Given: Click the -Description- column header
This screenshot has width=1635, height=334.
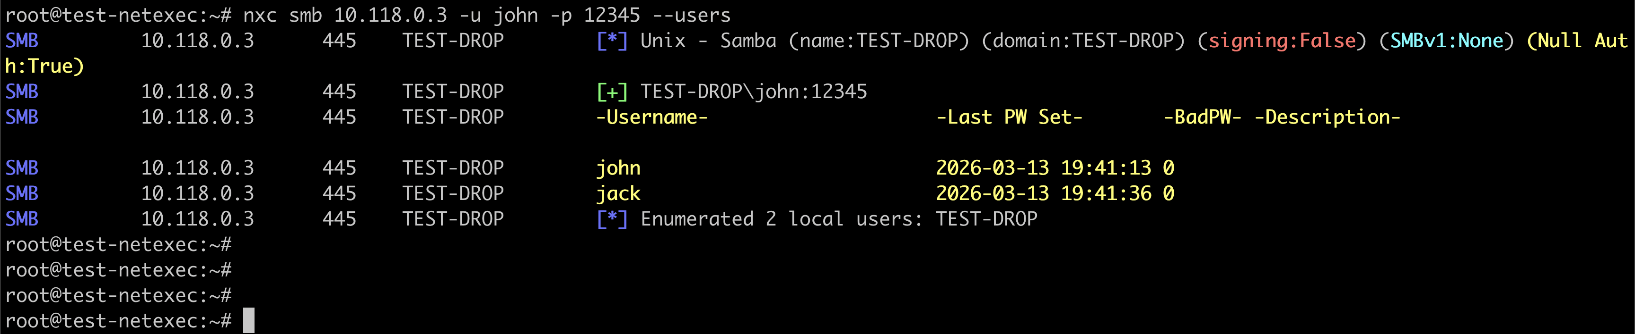Looking at the screenshot, I should [1327, 117].
